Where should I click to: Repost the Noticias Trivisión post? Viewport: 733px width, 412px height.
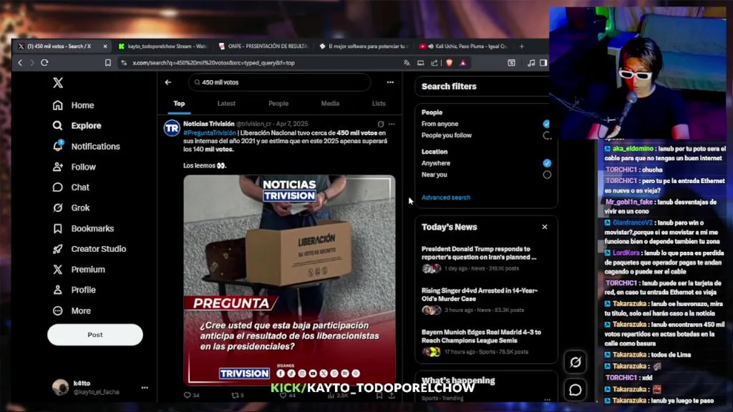pyautogui.click(x=237, y=395)
